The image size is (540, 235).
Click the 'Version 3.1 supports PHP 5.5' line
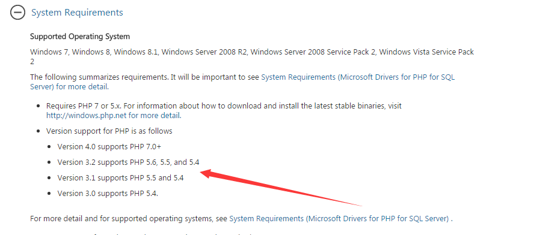tap(120, 178)
